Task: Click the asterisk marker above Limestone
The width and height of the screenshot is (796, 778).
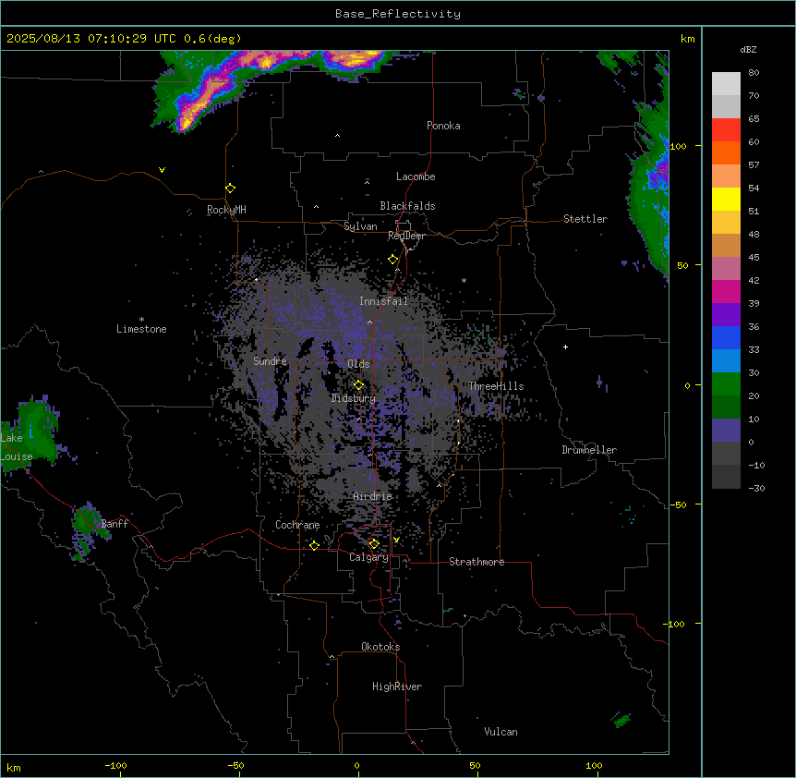Action: (x=141, y=319)
